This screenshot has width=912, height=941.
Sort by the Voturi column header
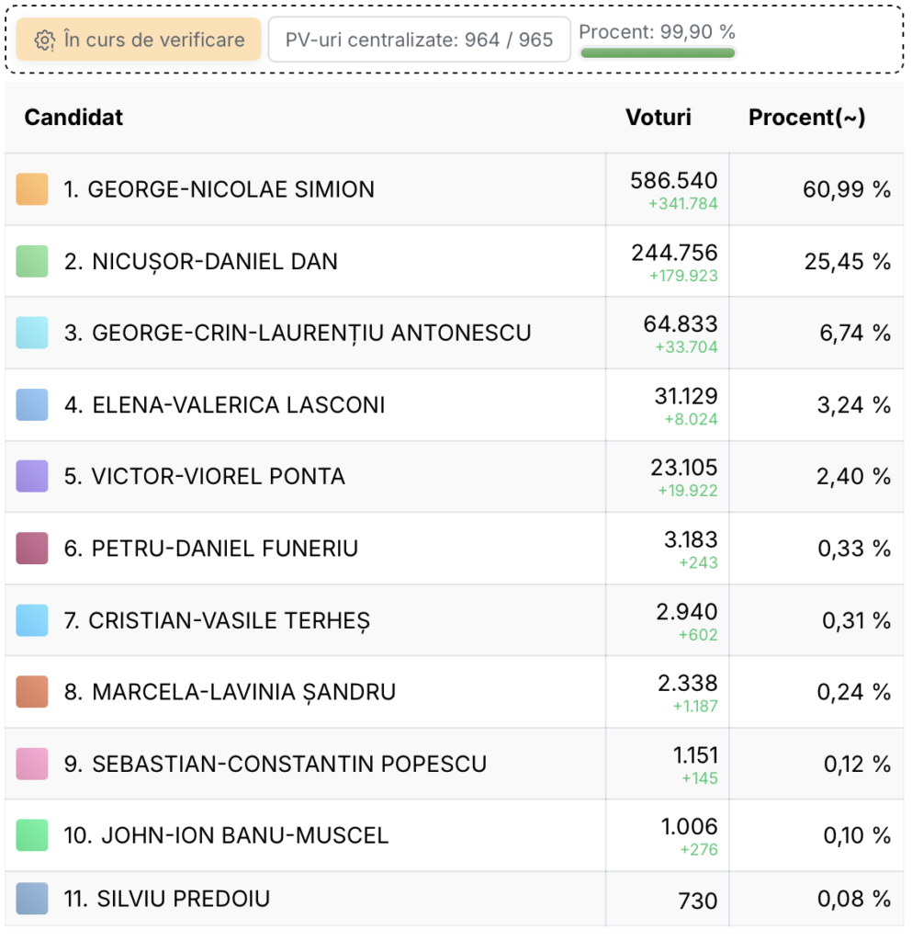pyautogui.click(x=659, y=117)
